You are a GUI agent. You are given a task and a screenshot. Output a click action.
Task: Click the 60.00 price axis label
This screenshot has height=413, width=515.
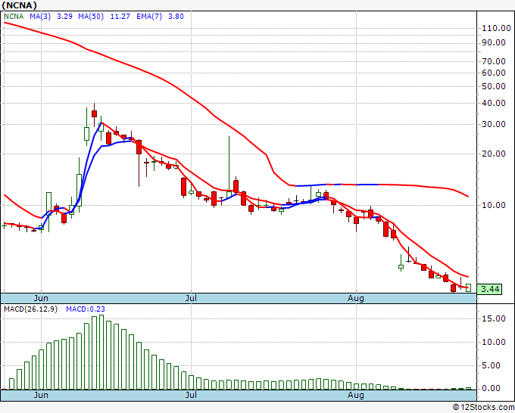point(494,73)
